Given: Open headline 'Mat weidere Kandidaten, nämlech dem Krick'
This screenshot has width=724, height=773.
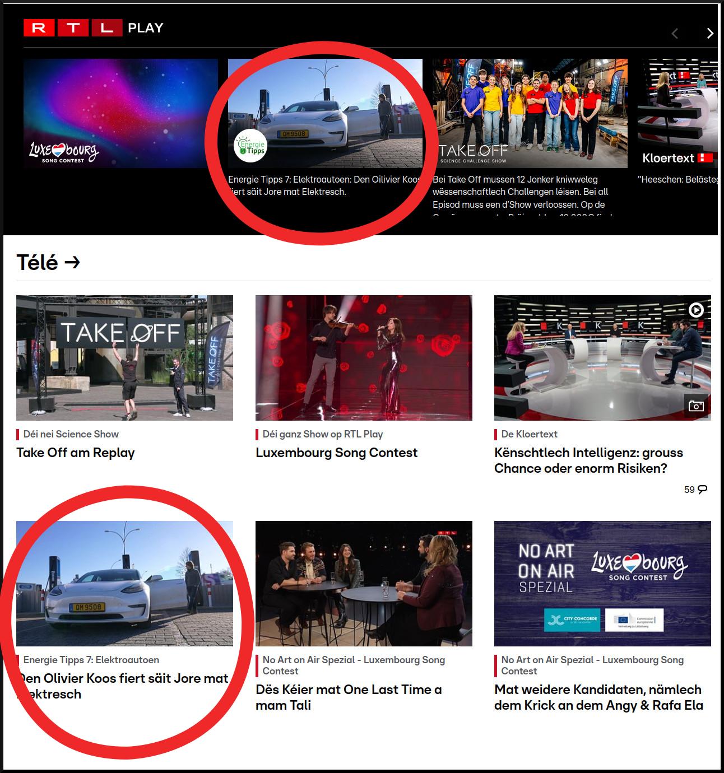Looking at the screenshot, I should tap(598, 697).
